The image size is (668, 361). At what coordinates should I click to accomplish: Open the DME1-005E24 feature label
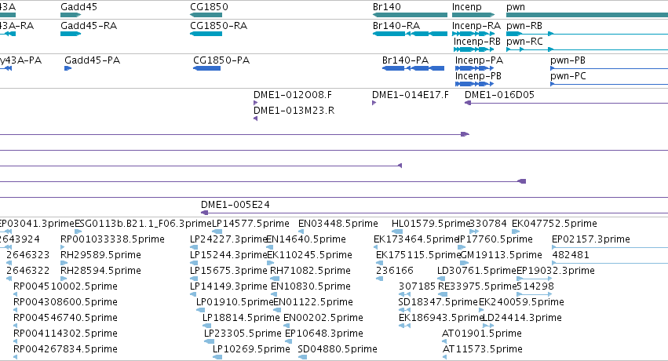pyautogui.click(x=235, y=205)
